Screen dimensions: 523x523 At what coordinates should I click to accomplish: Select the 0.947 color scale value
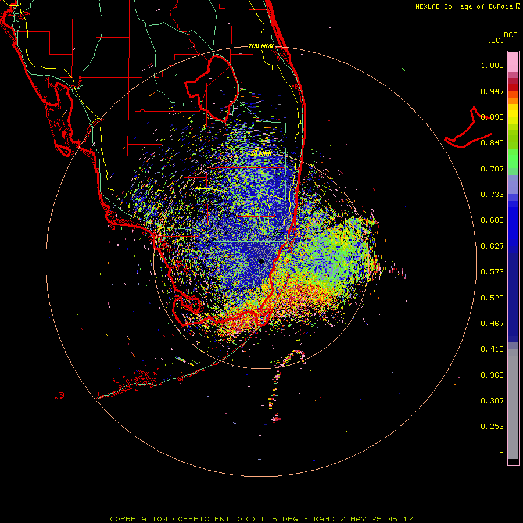coord(492,91)
